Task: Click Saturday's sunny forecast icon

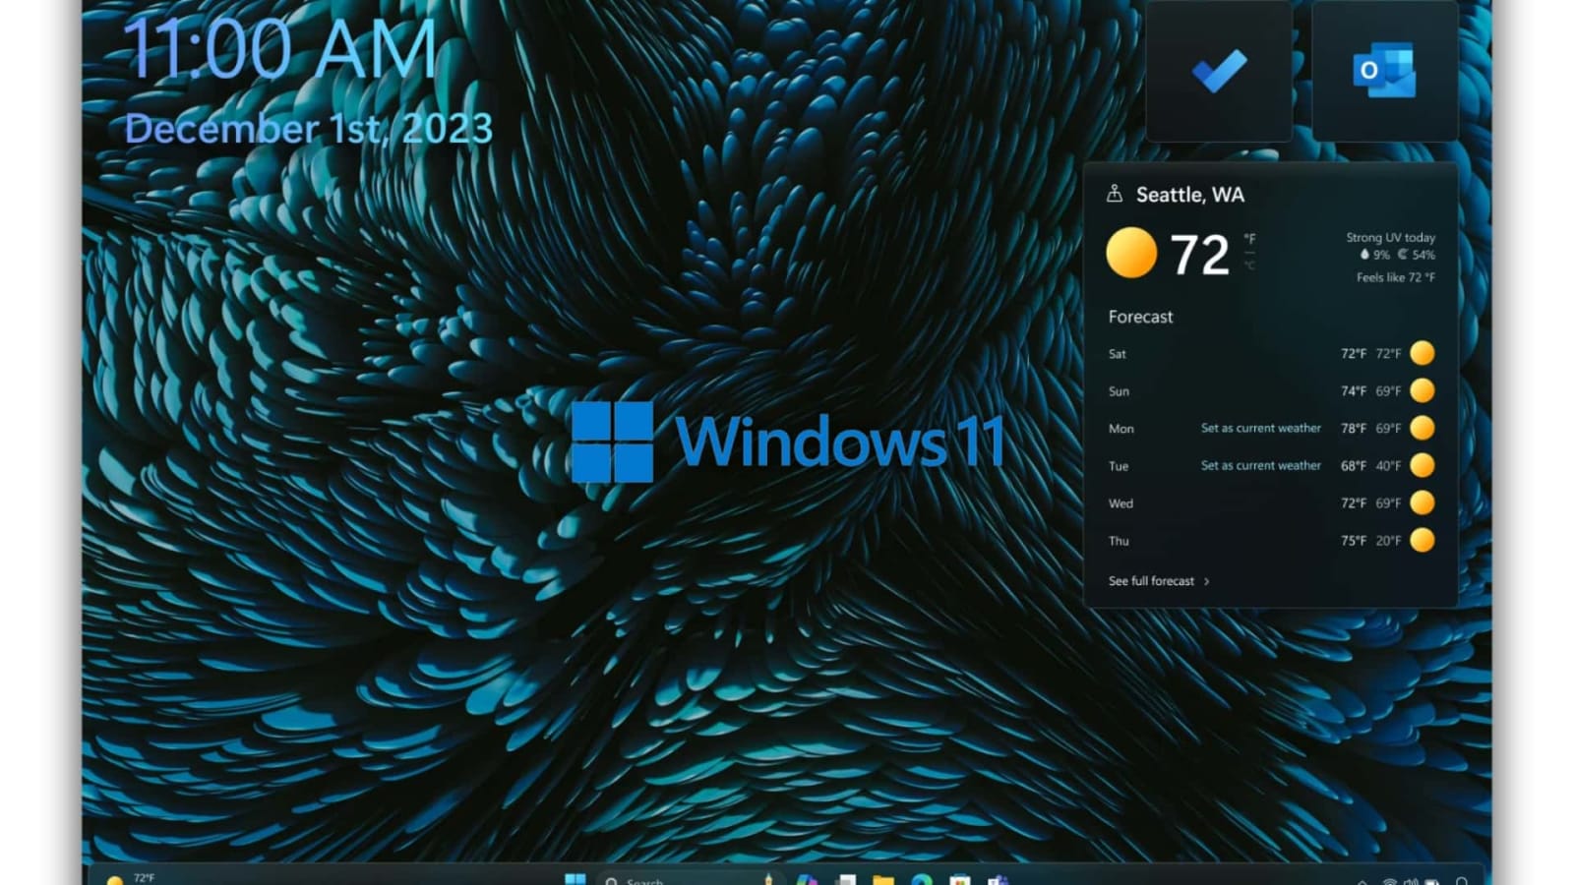Action: click(x=1421, y=353)
